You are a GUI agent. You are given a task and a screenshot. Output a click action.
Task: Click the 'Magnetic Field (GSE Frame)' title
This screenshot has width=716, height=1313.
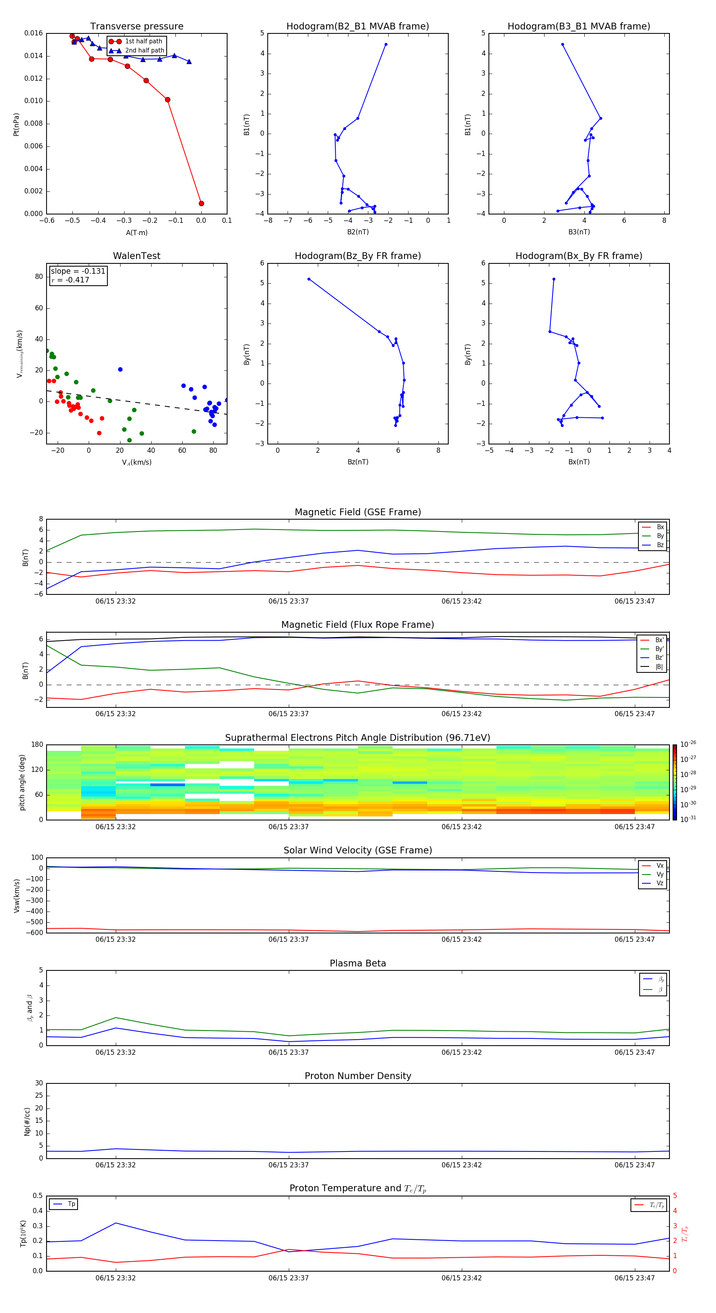tap(358, 512)
